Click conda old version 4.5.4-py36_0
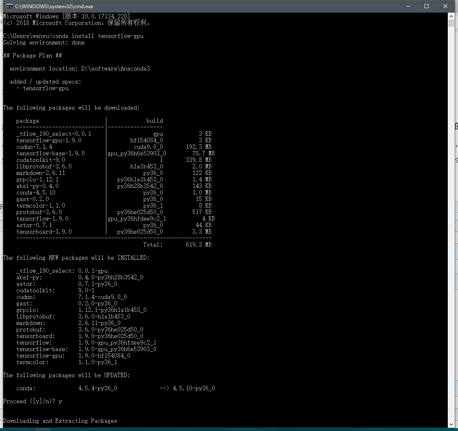The height and width of the screenshot is (431, 458). pos(97,388)
